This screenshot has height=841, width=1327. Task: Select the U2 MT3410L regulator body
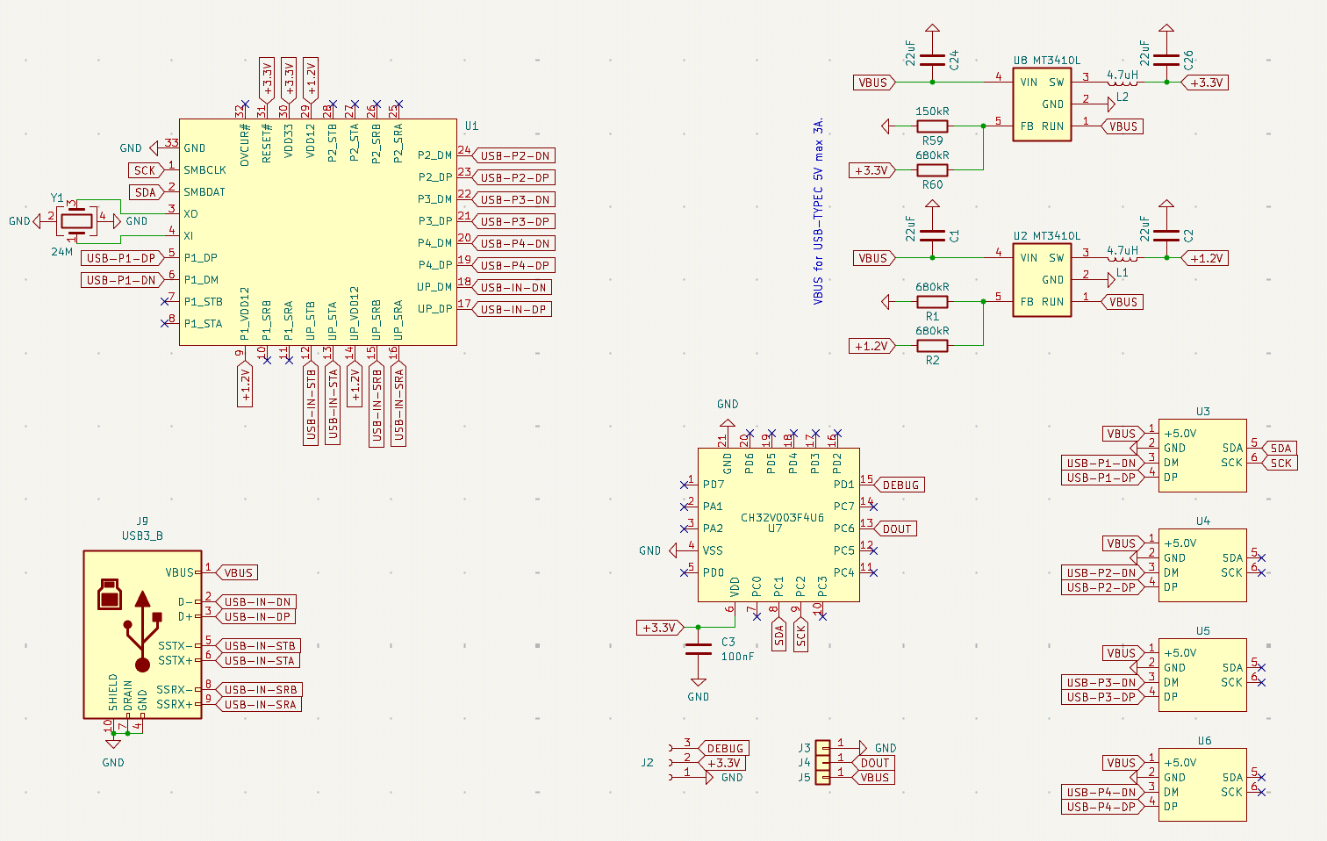(1042, 280)
